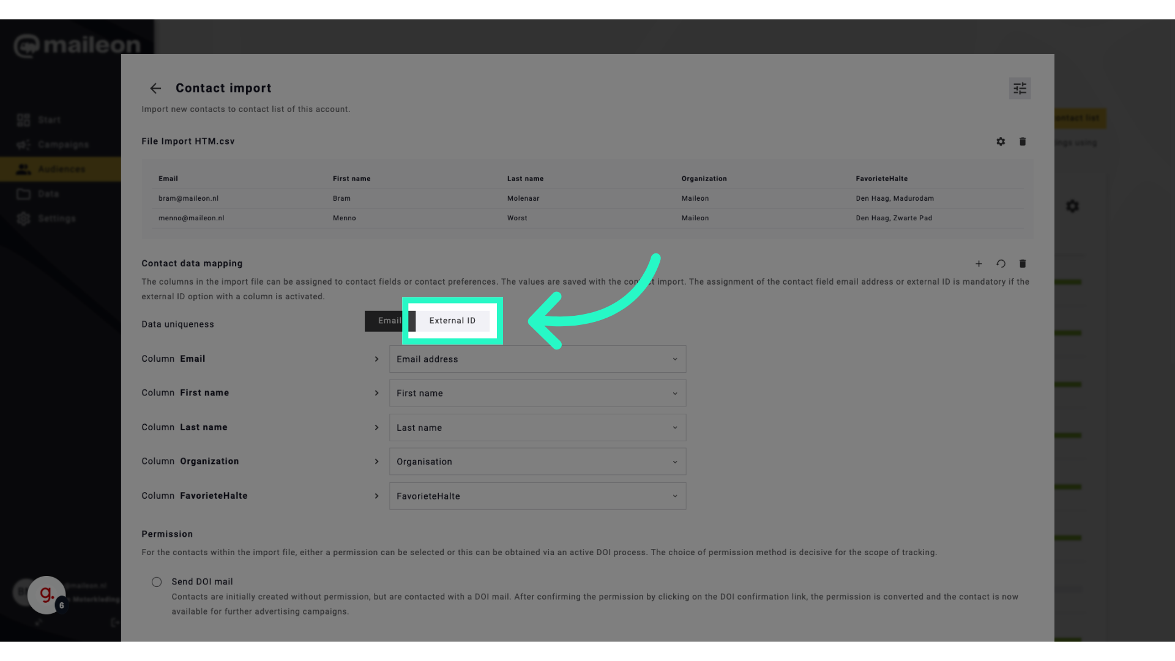Click the Last name column header in preview
Screen dimensions: 1175x661
tap(525, 179)
